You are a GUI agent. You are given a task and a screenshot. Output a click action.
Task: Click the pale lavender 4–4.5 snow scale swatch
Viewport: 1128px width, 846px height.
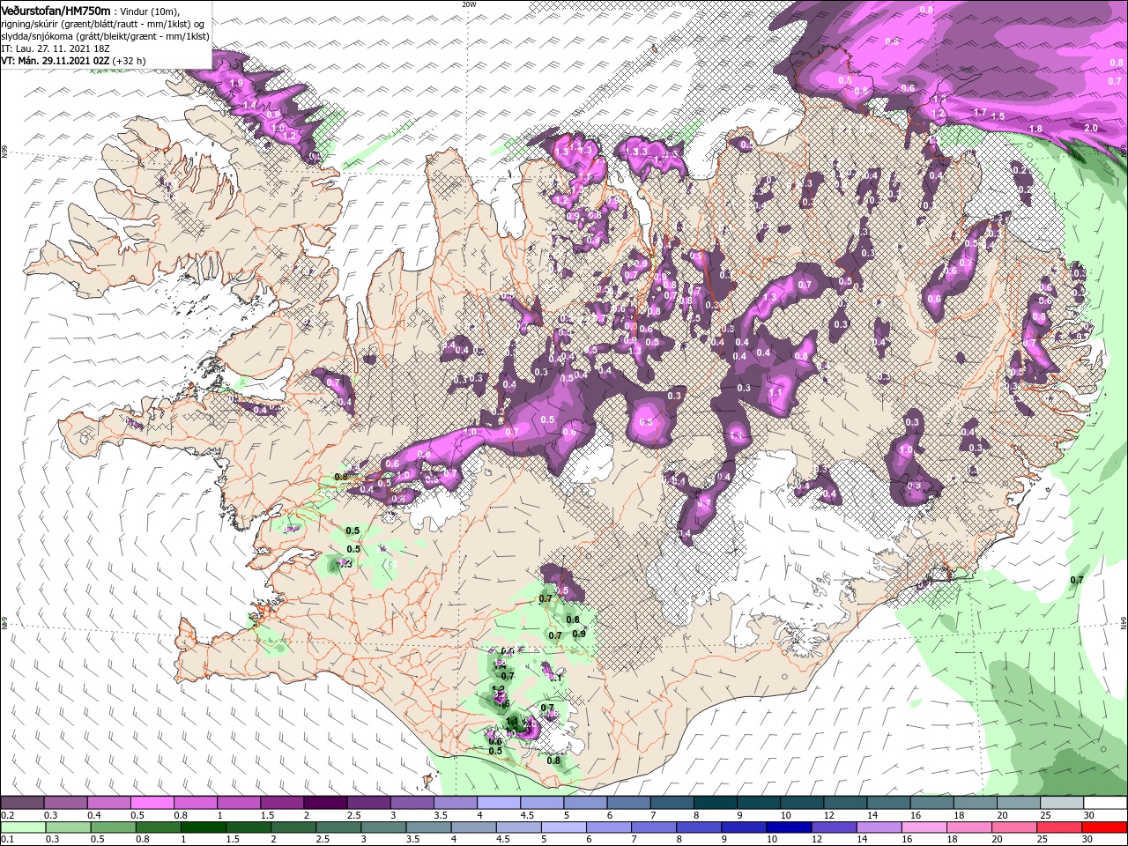point(499,803)
